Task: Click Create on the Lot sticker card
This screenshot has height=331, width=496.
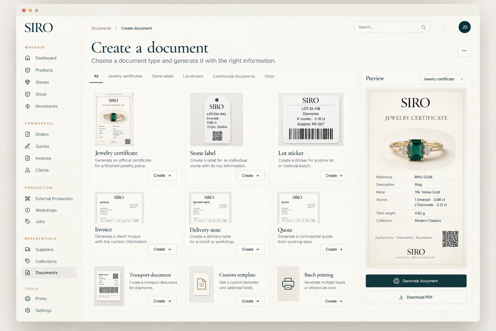Action: (x=334, y=176)
